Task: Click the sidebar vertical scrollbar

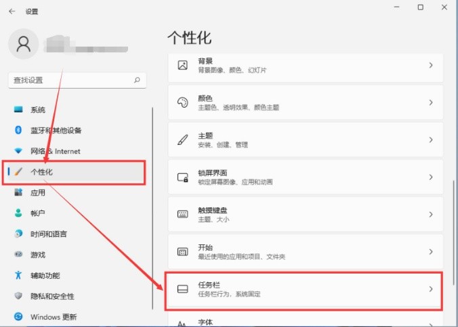Action: tap(152, 208)
